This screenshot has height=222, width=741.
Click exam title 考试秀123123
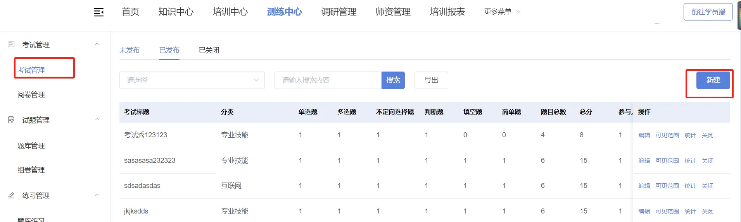pos(145,135)
